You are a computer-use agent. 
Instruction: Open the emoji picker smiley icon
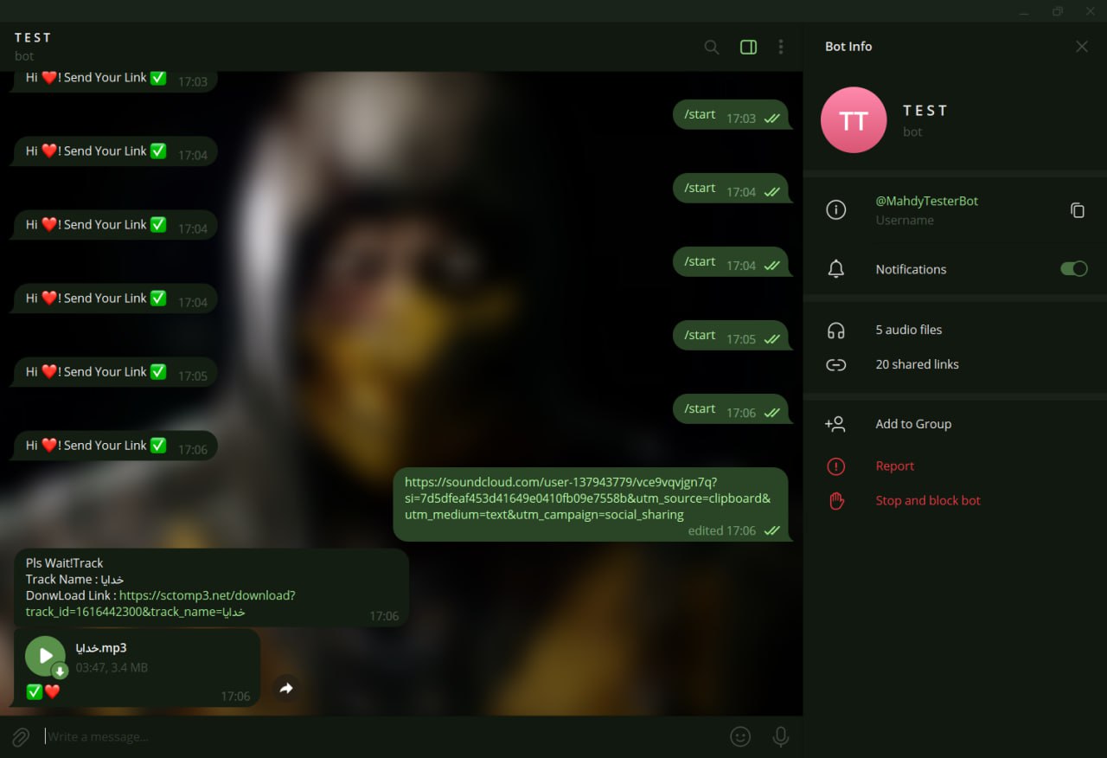[740, 736]
